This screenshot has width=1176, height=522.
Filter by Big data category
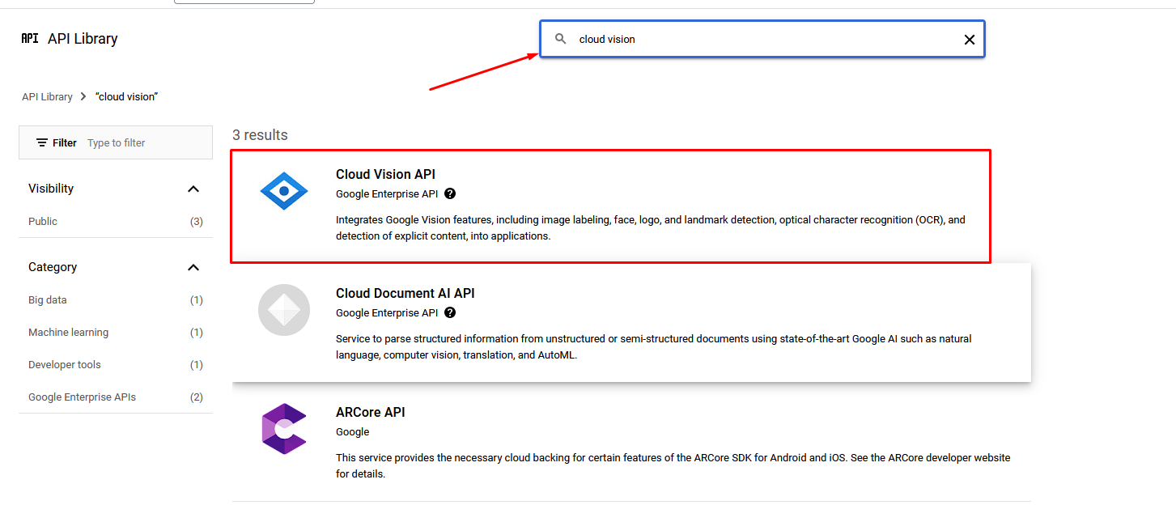click(x=48, y=299)
